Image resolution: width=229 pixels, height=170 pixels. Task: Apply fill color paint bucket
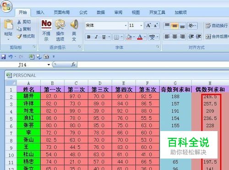[x=129, y=37]
